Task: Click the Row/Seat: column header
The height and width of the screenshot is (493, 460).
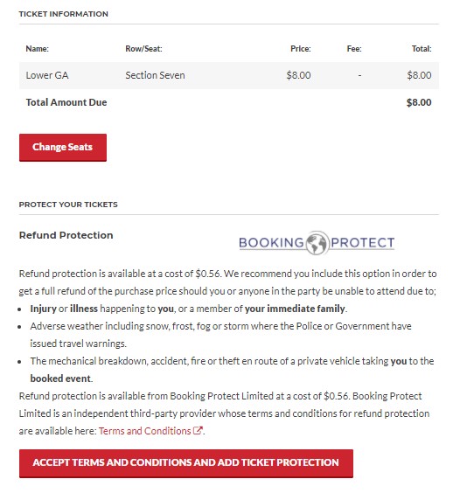Action: tap(143, 49)
